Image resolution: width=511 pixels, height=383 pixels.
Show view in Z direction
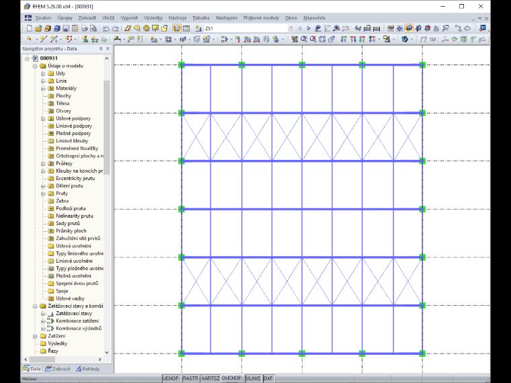pyautogui.click(x=362, y=39)
